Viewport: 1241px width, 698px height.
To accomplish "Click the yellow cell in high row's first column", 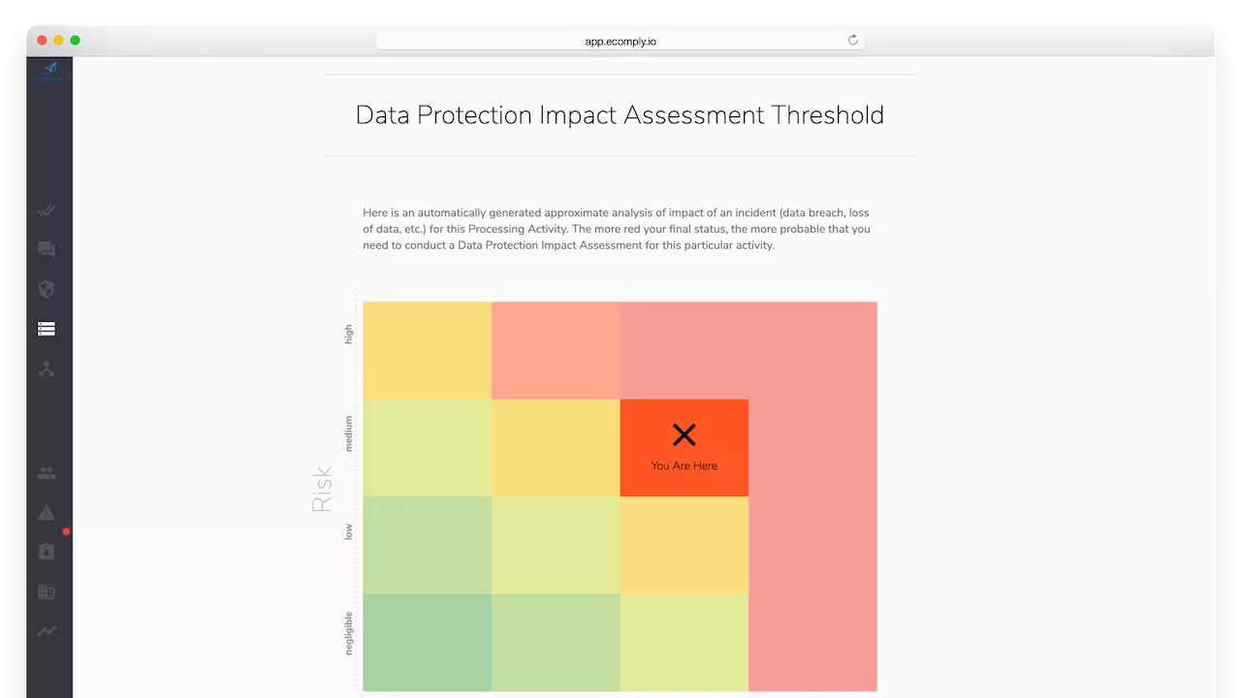I will coord(427,350).
